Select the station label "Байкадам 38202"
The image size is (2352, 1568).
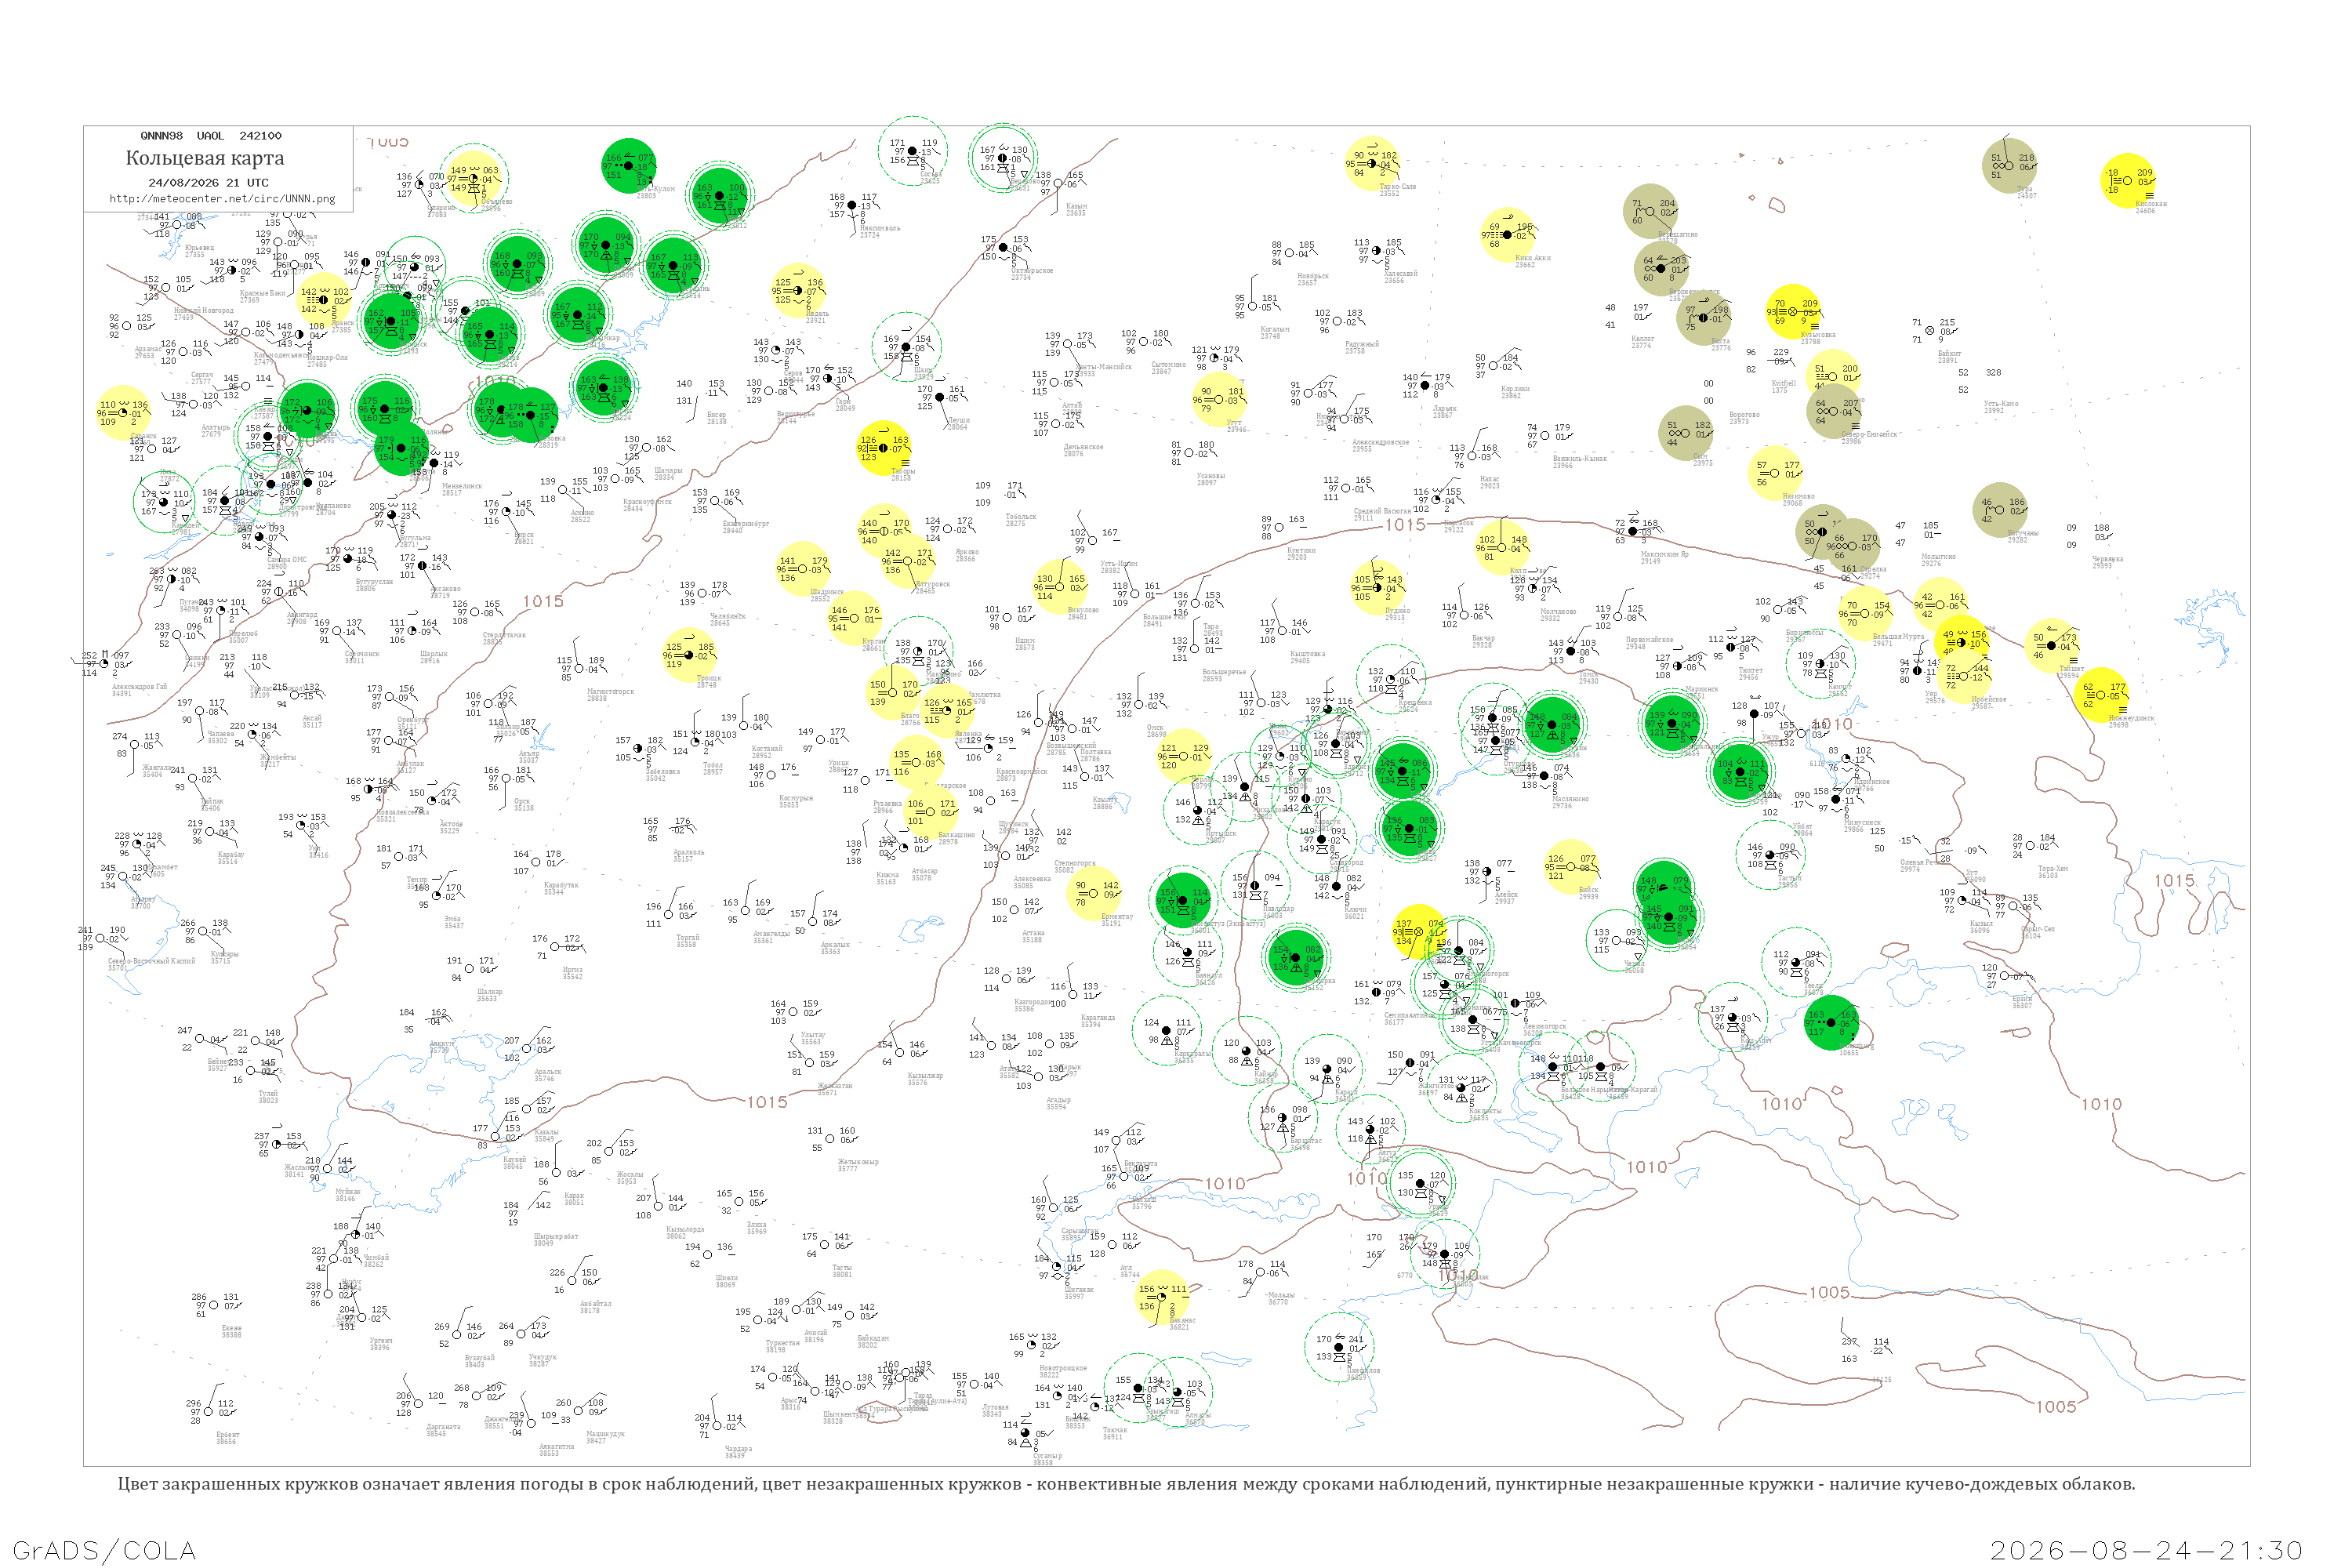pos(873,1341)
